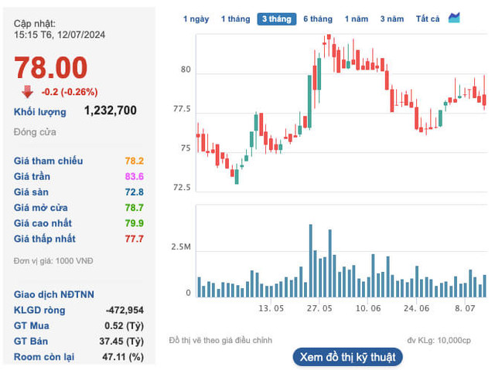
Task: Switch to the 1 ngày time range
Action: click(196, 19)
